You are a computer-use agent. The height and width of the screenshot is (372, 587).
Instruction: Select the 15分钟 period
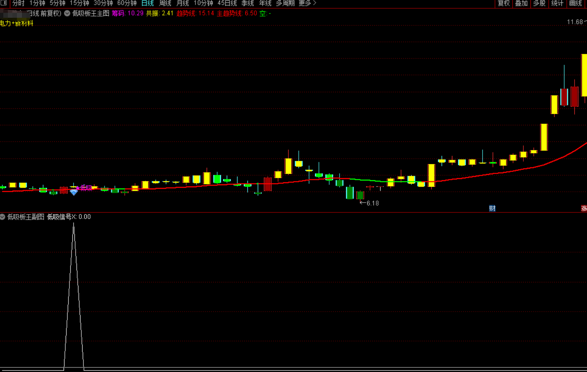tap(79, 3)
